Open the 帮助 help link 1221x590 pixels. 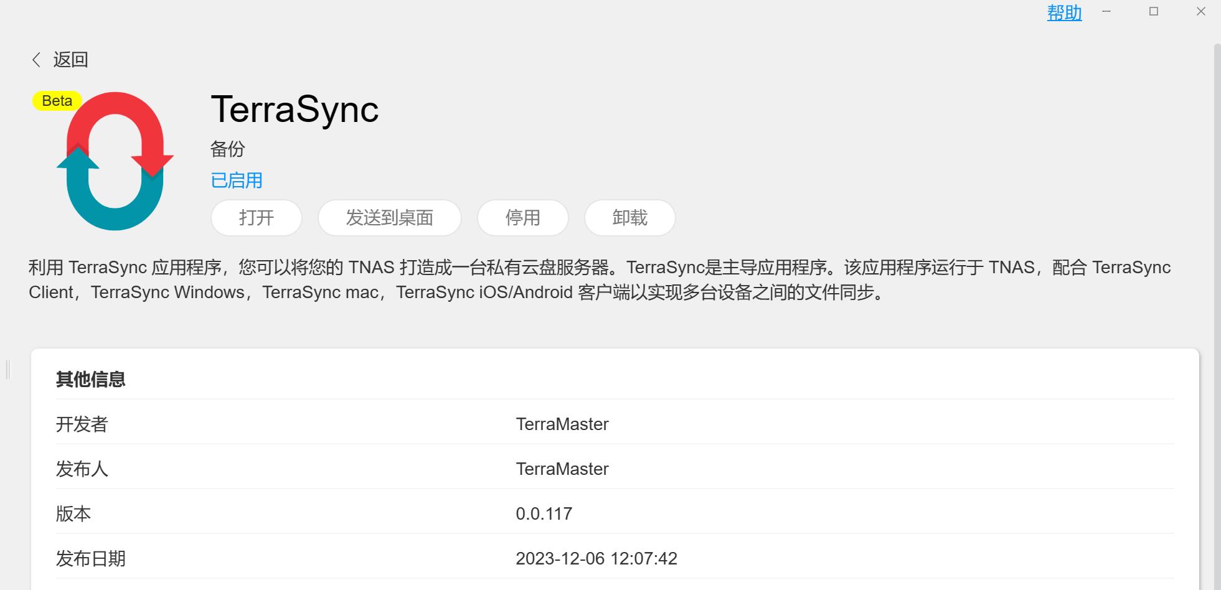click(1064, 12)
